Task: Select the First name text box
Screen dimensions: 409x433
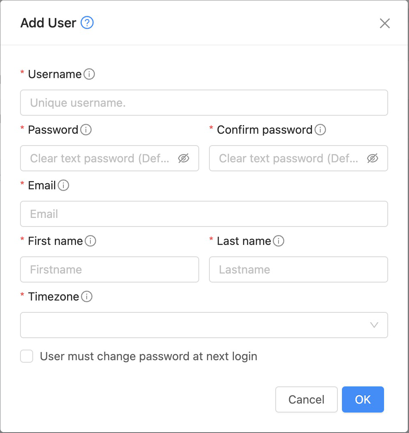Action: point(109,269)
